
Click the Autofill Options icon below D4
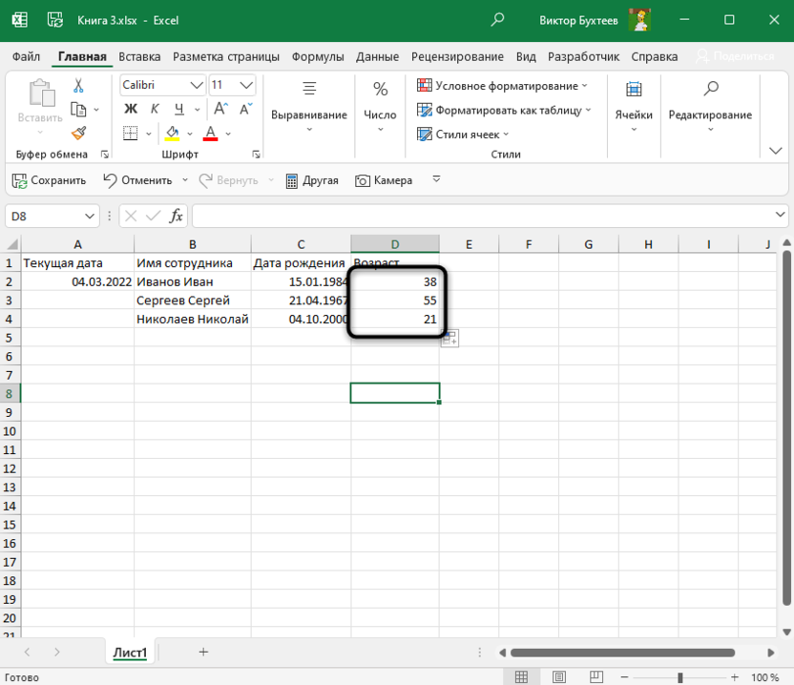click(x=449, y=339)
